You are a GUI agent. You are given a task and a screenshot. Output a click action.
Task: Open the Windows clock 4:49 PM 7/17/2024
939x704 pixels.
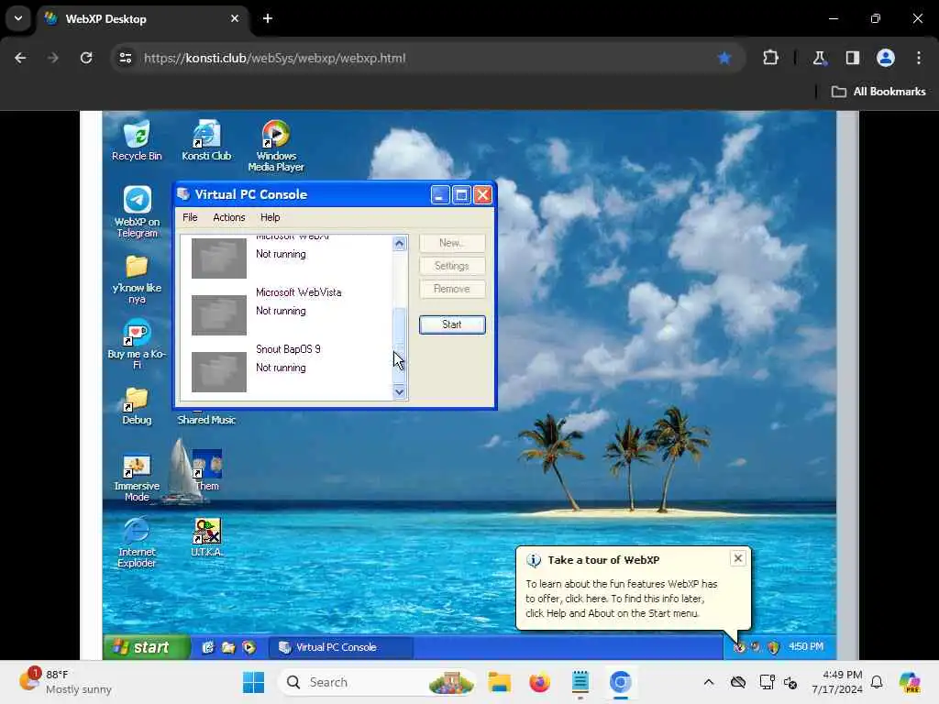pos(836,682)
